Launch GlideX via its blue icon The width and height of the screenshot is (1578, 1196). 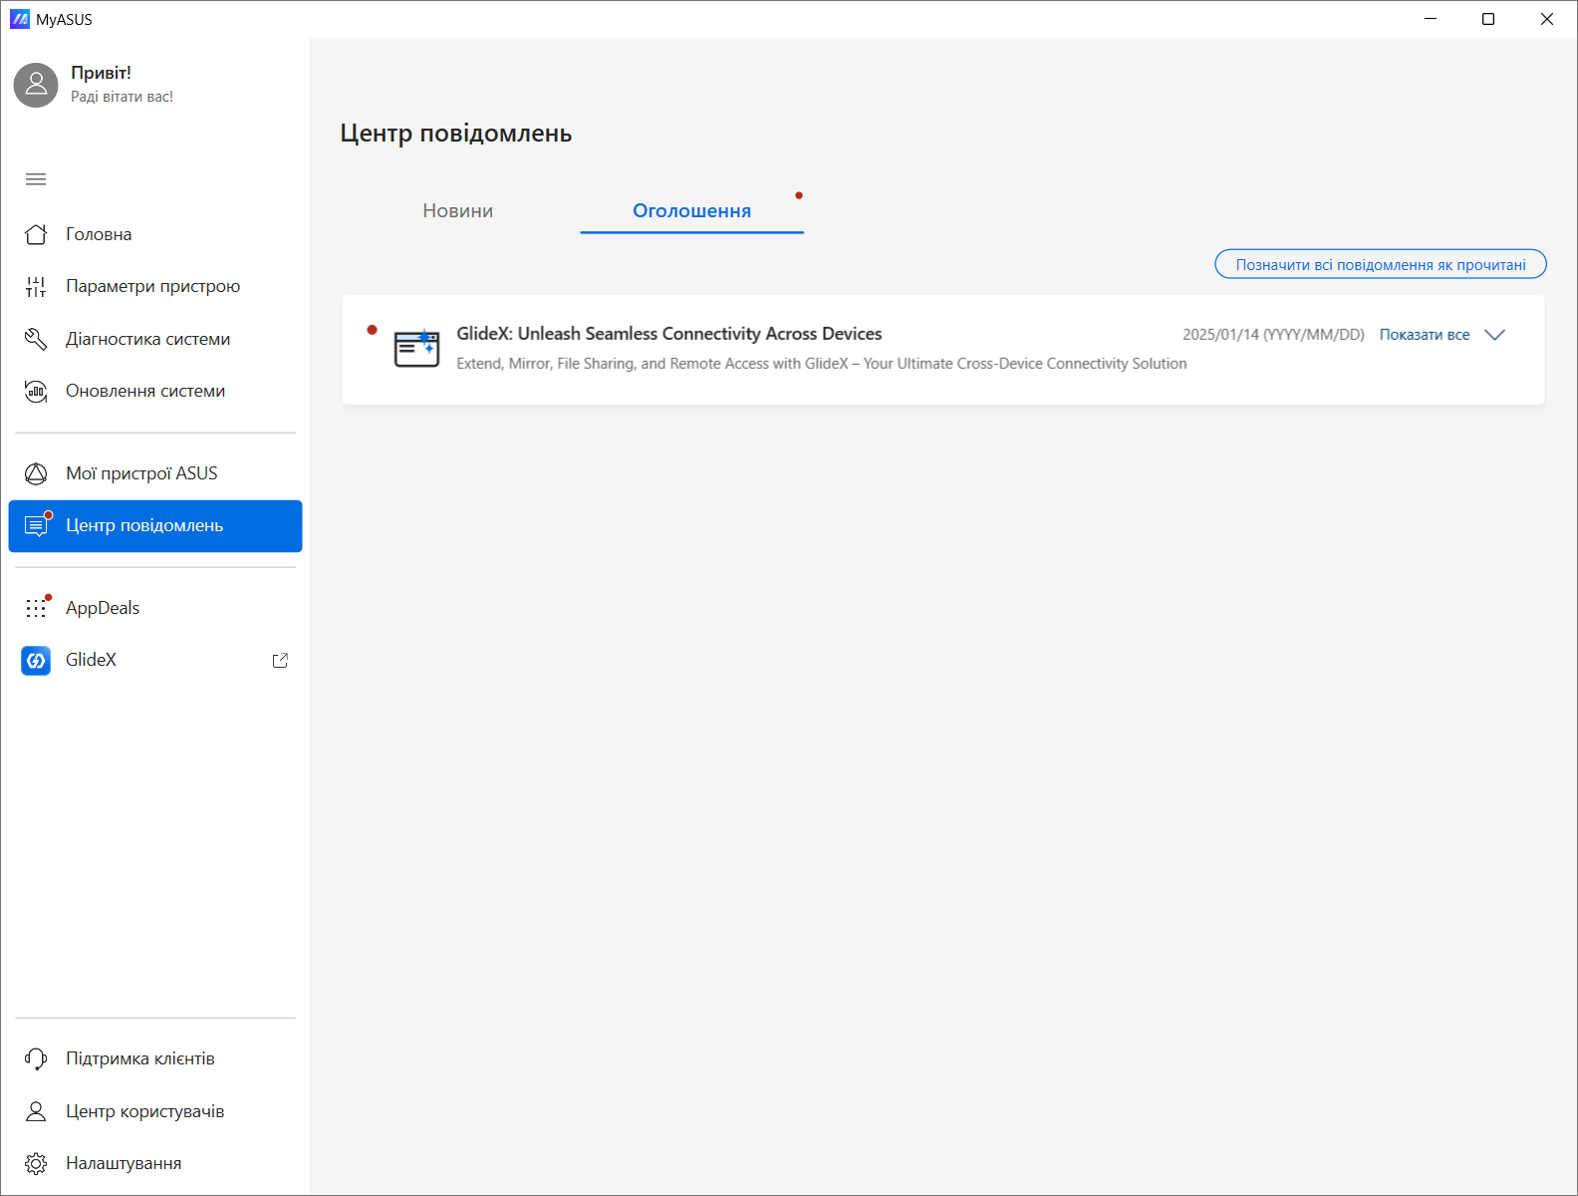click(x=36, y=660)
